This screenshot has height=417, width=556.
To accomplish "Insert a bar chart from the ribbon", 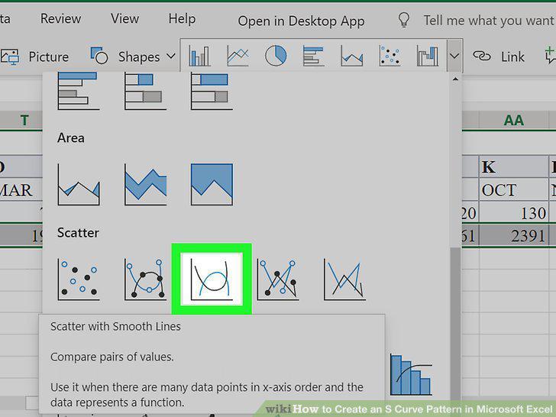I will [x=313, y=56].
